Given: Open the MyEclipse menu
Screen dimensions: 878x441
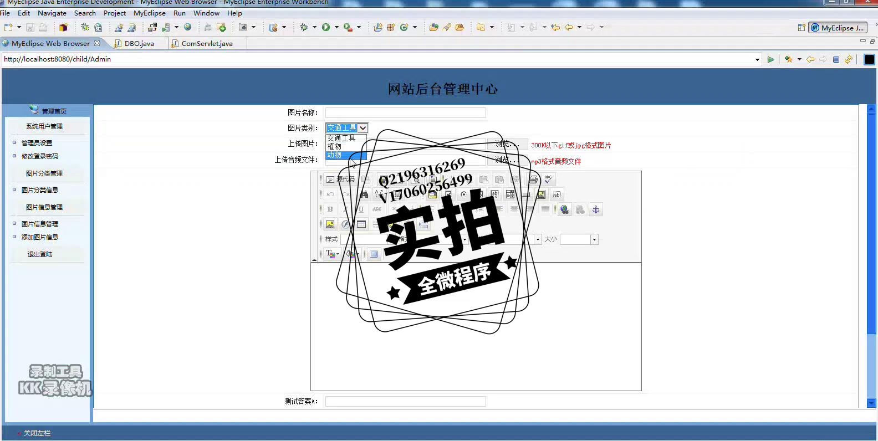Looking at the screenshot, I should click(150, 13).
